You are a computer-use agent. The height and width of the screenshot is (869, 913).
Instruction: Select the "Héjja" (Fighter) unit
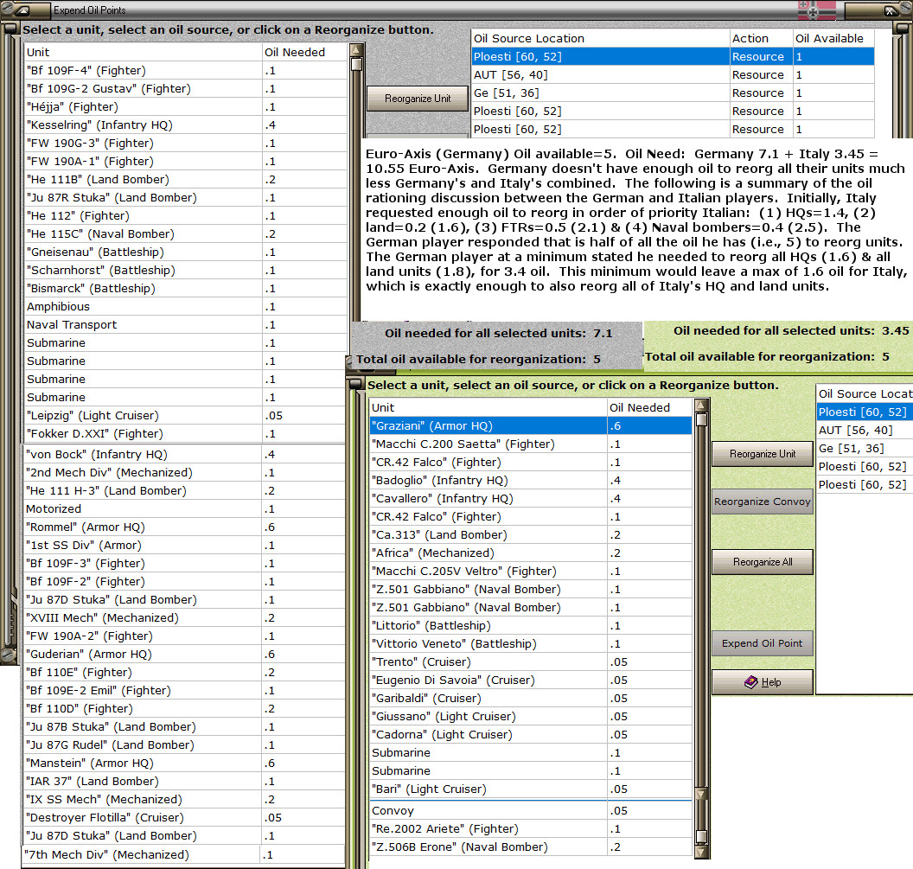click(185, 106)
